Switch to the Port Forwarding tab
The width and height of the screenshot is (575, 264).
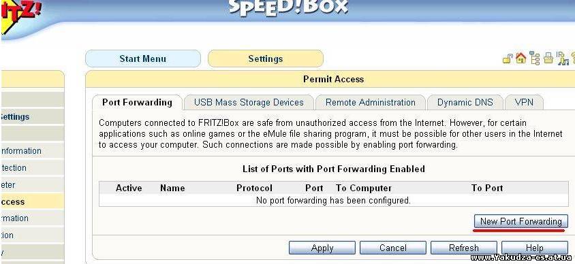pyautogui.click(x=137, y=102)
